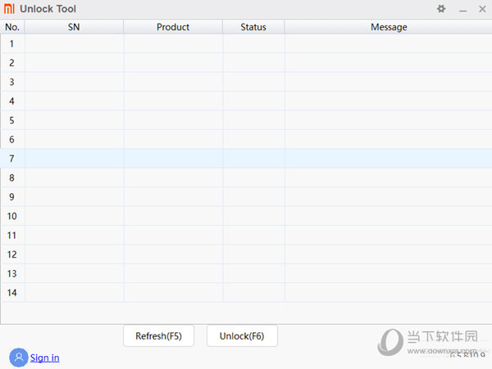Select row 1 in the device table
This screenshot has height=369, width=492.
pos(246,43)
